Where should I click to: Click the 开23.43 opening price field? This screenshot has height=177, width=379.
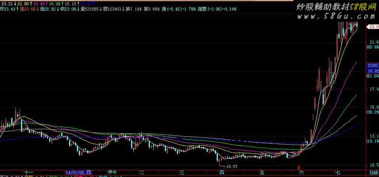pos(8,9)
